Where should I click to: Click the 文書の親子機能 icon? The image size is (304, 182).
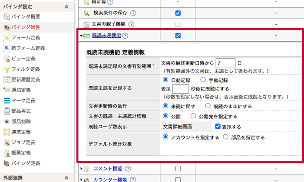point(86,25)
